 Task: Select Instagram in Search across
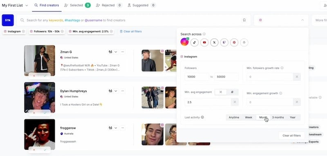[x=185, y=42]
